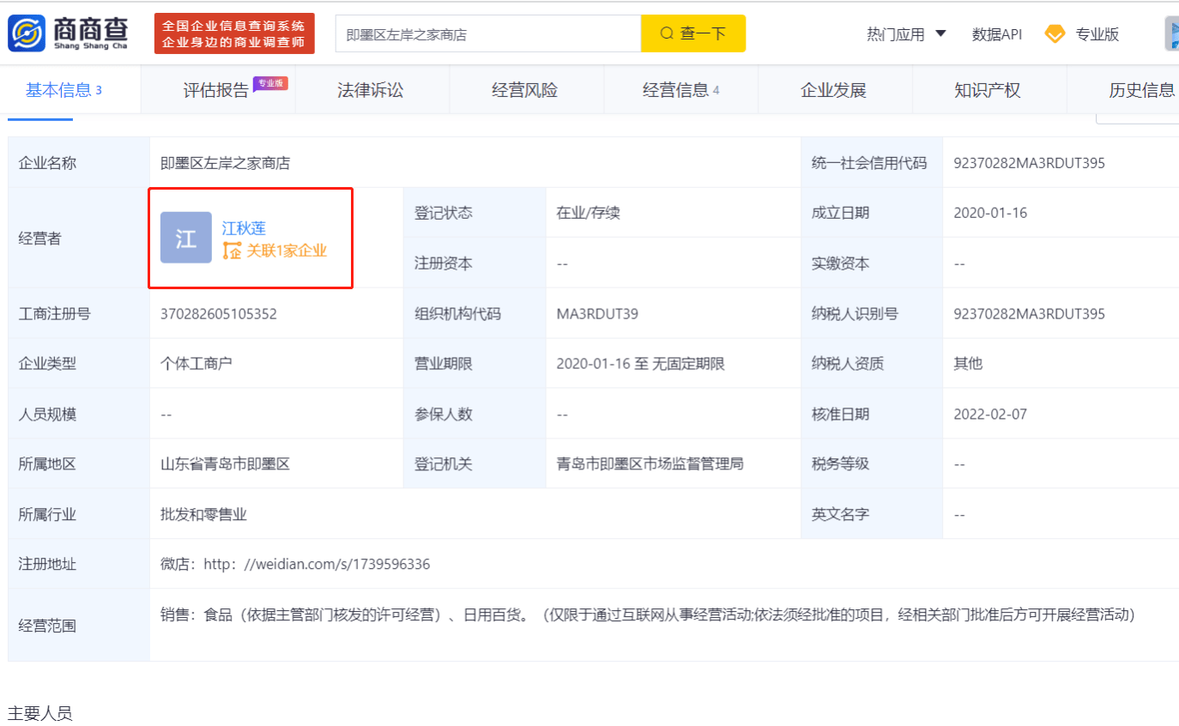Click the 参保人数 label cell
This screenshot has height=726, width=1179.
tap(475, 414)
